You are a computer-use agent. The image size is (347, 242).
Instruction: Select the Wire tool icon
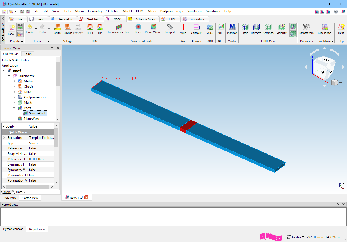[183, 27]
